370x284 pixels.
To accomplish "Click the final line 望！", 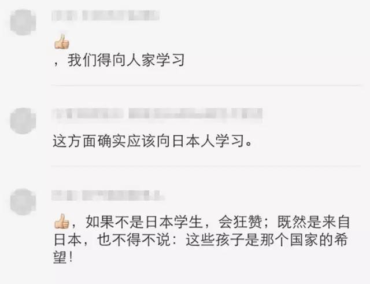I will point(63,257).
